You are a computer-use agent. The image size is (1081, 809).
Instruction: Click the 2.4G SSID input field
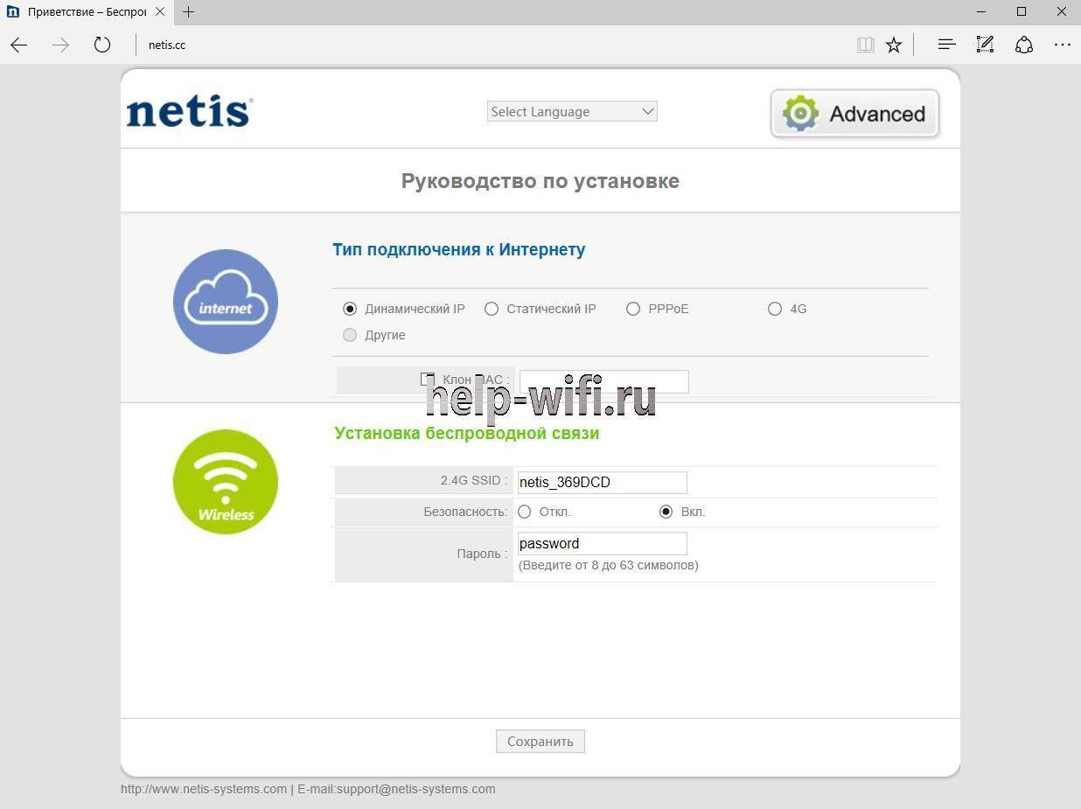[603, 482]
